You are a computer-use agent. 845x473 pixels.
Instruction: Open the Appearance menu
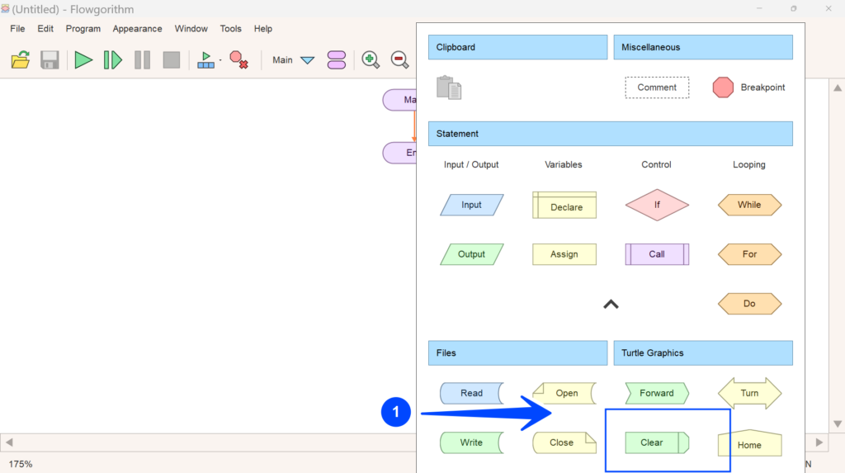point(137,28)
